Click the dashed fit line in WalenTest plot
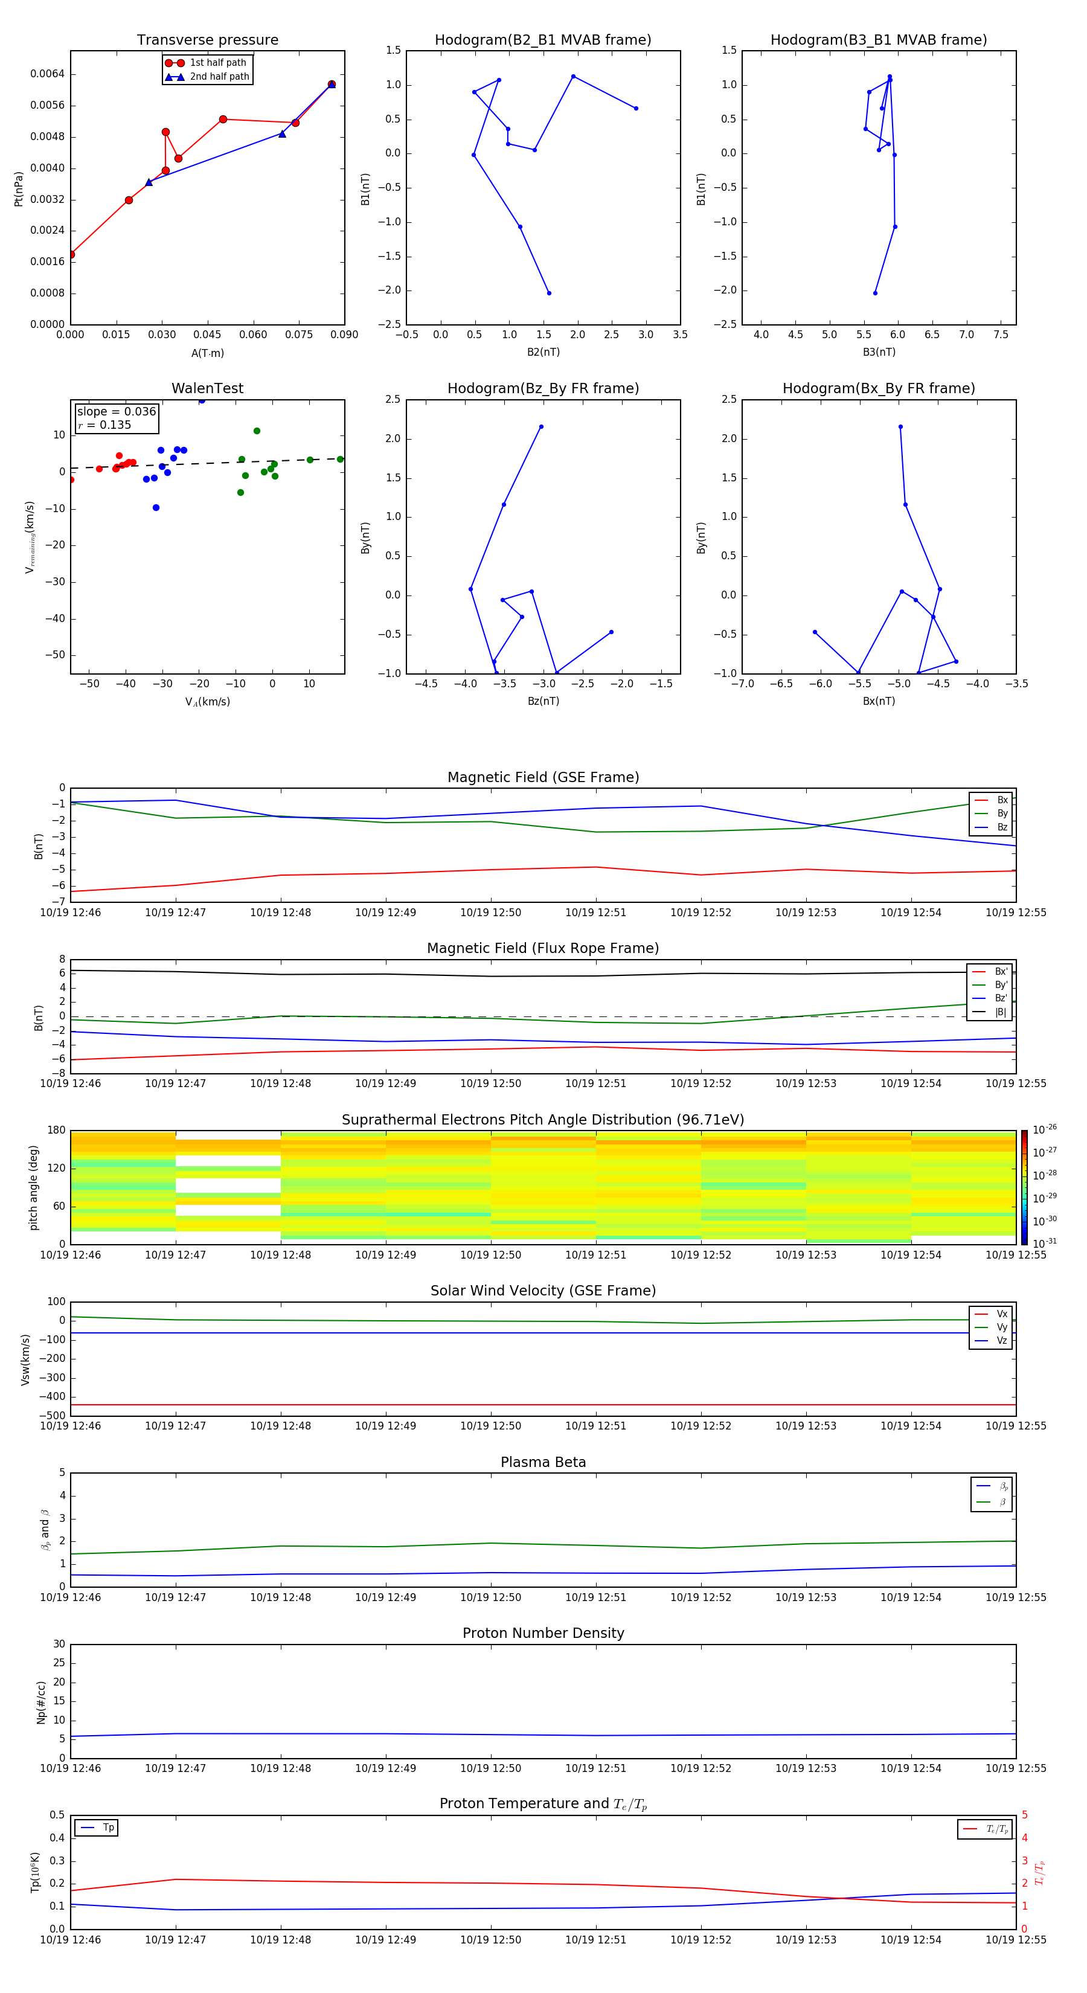This screenshot has width=1087, height=1993. coord(207,463)
